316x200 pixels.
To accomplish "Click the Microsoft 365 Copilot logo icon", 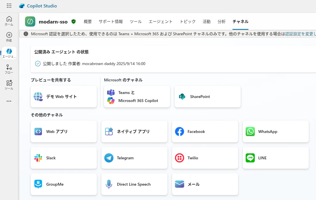I will (x=111, y=101).
